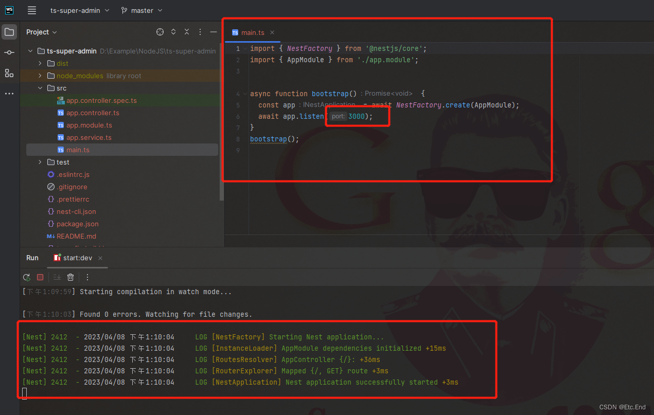
Task: Expand all nodes in Project tree
Action: point(173,31)
